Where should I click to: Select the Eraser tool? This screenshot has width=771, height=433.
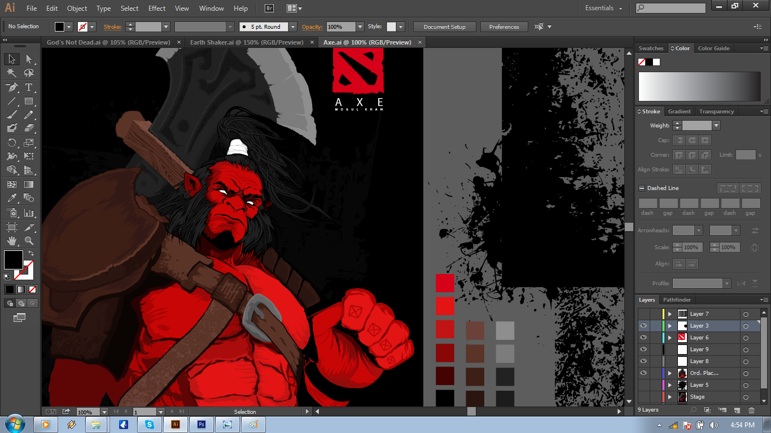click(29, 129)
